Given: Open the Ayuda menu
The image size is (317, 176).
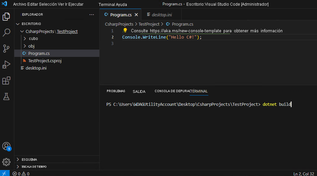Looking at the screenshot, I should click(x=121, y=4).
